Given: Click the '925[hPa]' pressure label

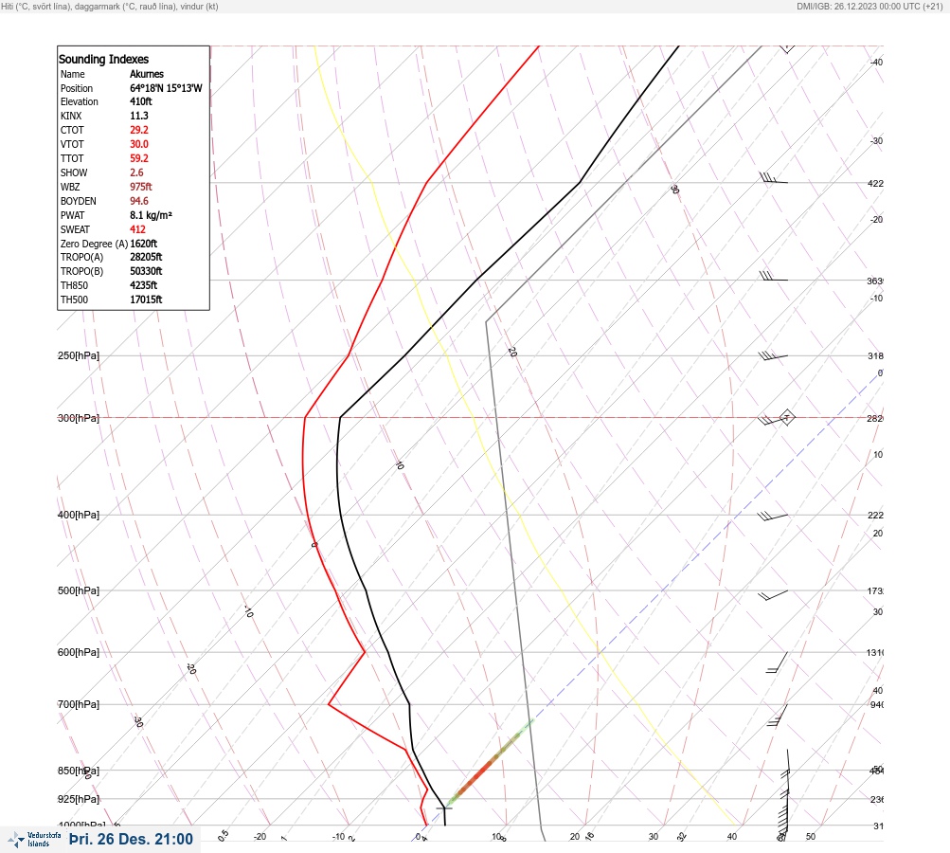Looking at the screenshot, I should click(x=79, y=799).
